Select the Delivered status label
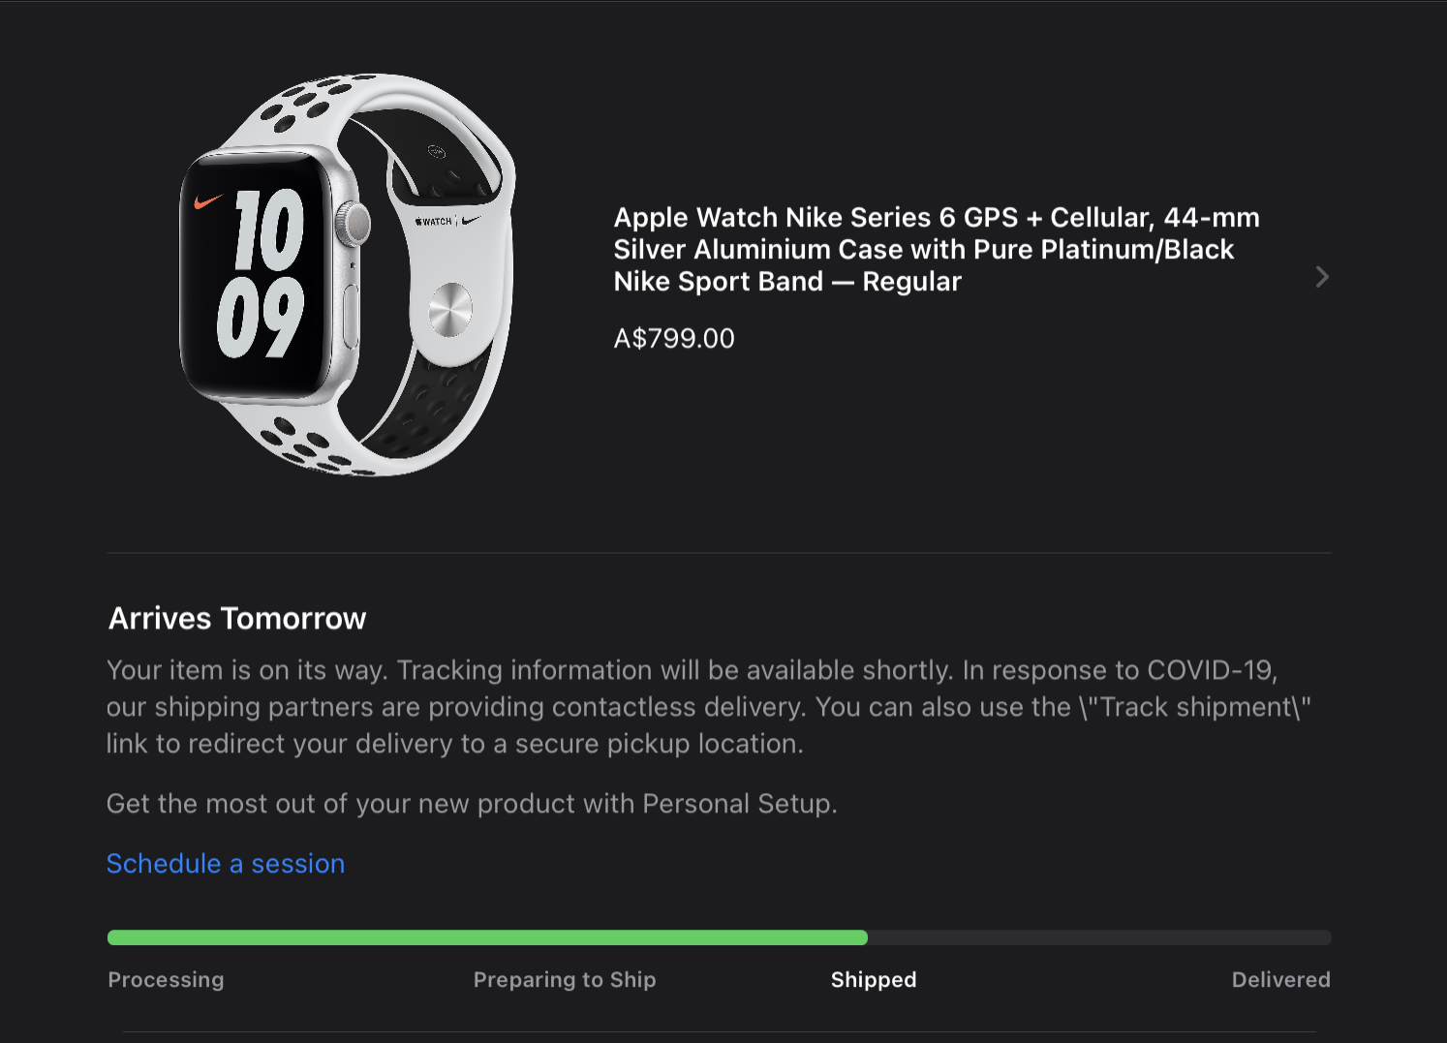 (x=1280, y=979)
